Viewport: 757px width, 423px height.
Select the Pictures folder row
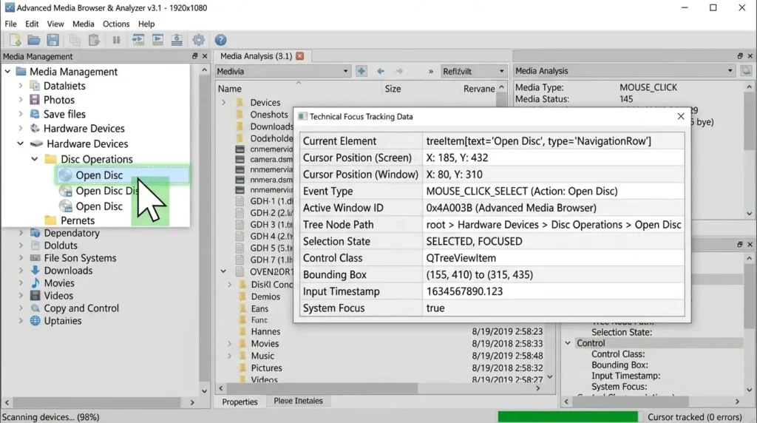(266, 368)
